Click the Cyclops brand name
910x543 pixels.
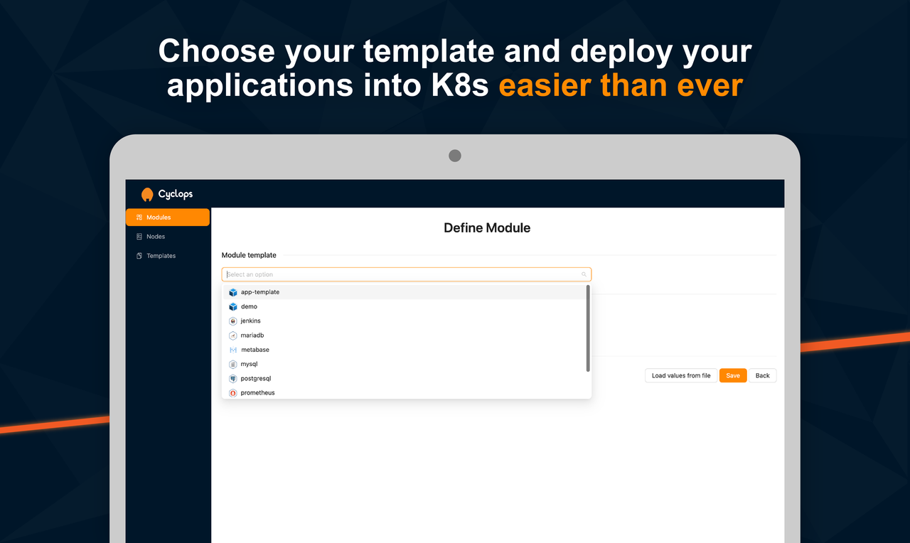tap(176, 194)
